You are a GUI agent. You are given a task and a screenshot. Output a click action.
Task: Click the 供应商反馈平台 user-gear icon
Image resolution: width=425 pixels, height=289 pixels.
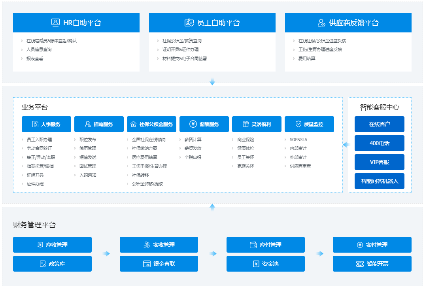click(x=321, y=23)
